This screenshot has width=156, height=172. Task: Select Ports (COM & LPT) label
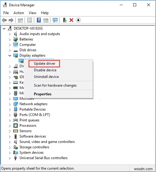[35, 115]
